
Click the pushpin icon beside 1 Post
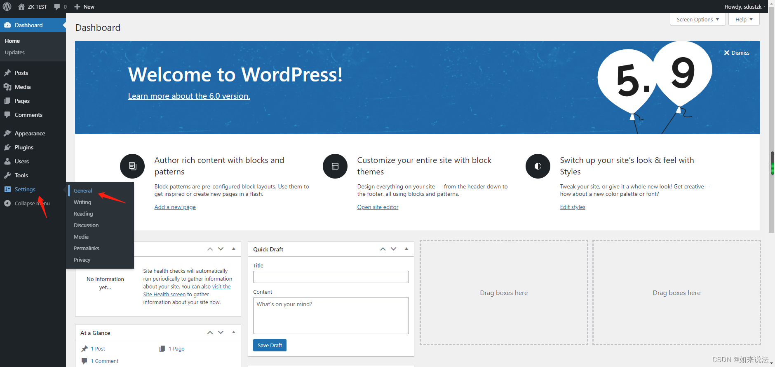point(85,349)
